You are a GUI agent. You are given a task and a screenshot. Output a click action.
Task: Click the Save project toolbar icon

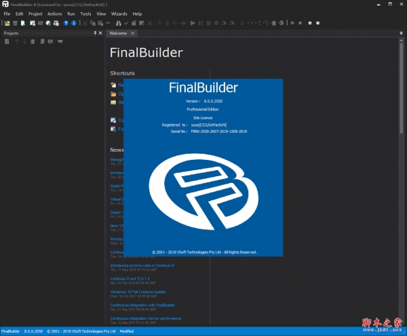pyautogui.click(x=15, y=23)
